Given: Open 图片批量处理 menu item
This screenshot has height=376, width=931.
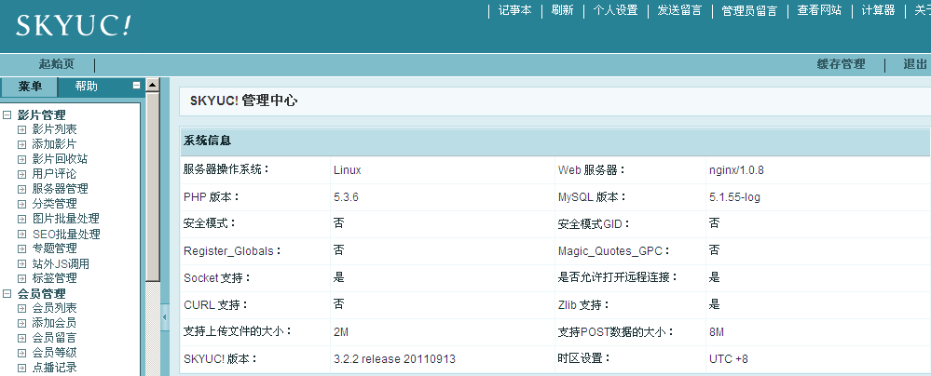Looking at the screenshot, I should (x=66, y=219).
